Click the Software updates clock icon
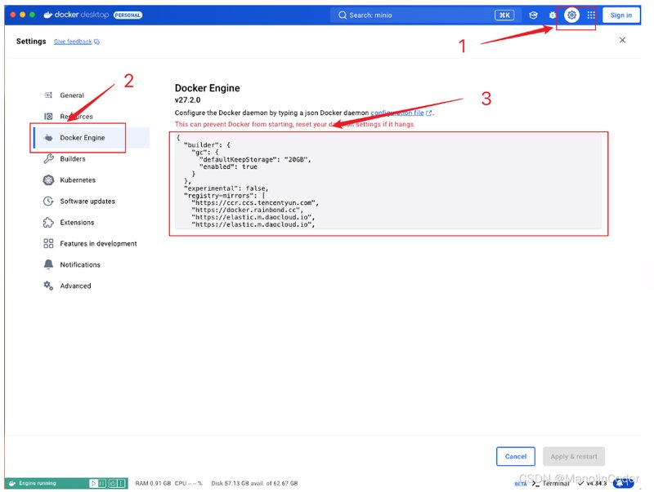 [x=48, y=202]
